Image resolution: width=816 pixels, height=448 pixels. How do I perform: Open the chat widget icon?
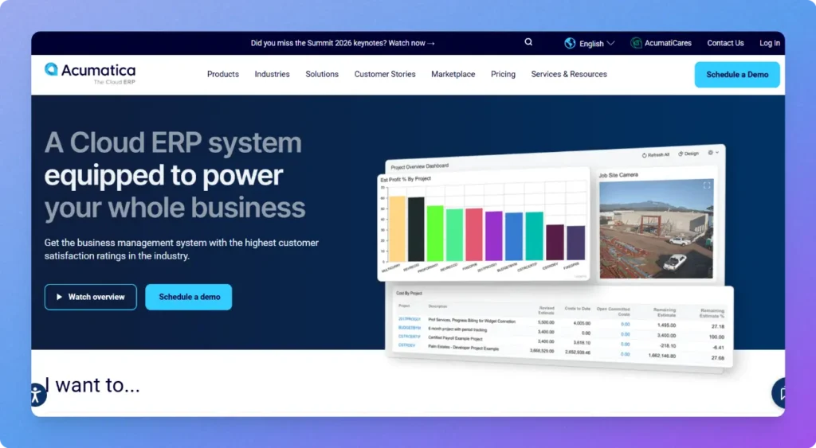(779, 393)
